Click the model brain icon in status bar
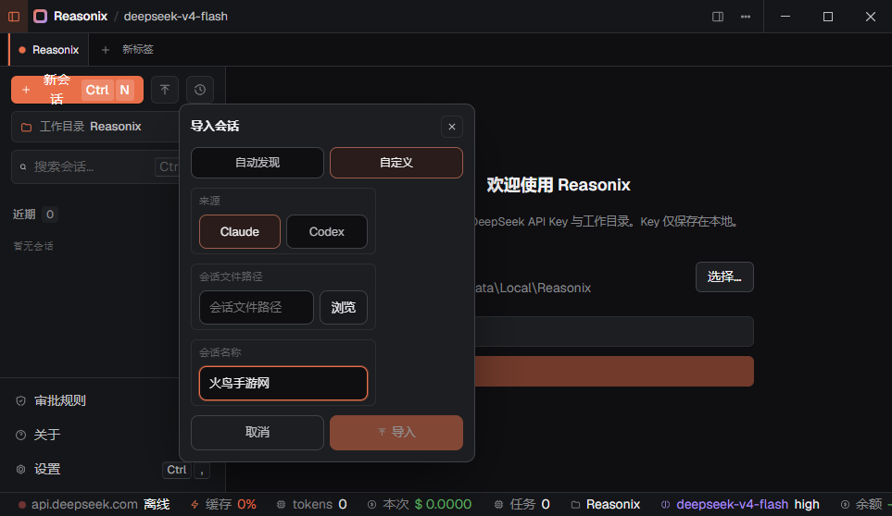Viewport: 892px width, 516px height. pos(665,504)
